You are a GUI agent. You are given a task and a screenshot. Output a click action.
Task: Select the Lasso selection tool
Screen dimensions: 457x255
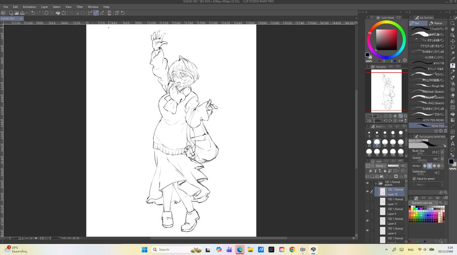(452, 47)
